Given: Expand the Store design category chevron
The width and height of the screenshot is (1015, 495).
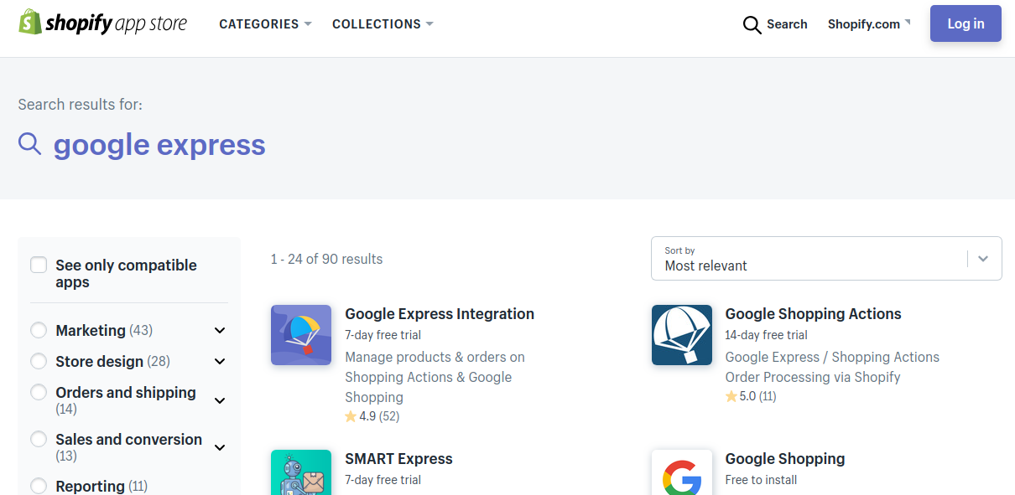Looking at the screenshot, I should pyautogui.click(x=220, y=362).
